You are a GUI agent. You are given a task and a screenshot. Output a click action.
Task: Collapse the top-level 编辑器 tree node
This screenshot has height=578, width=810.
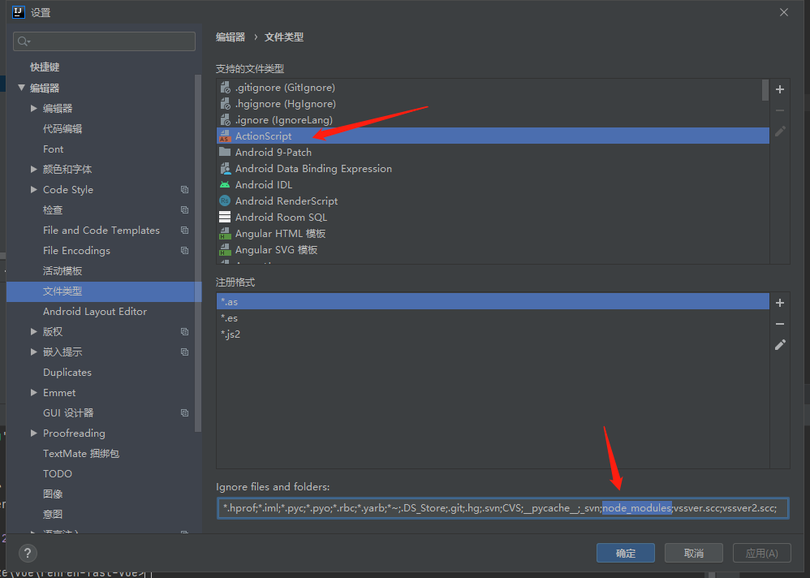(22, 88)
